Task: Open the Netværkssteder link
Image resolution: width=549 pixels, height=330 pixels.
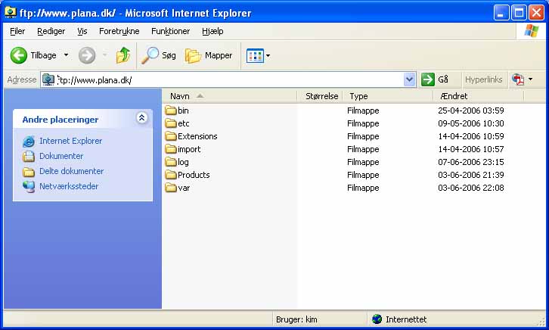Action: tap(69, 186)
